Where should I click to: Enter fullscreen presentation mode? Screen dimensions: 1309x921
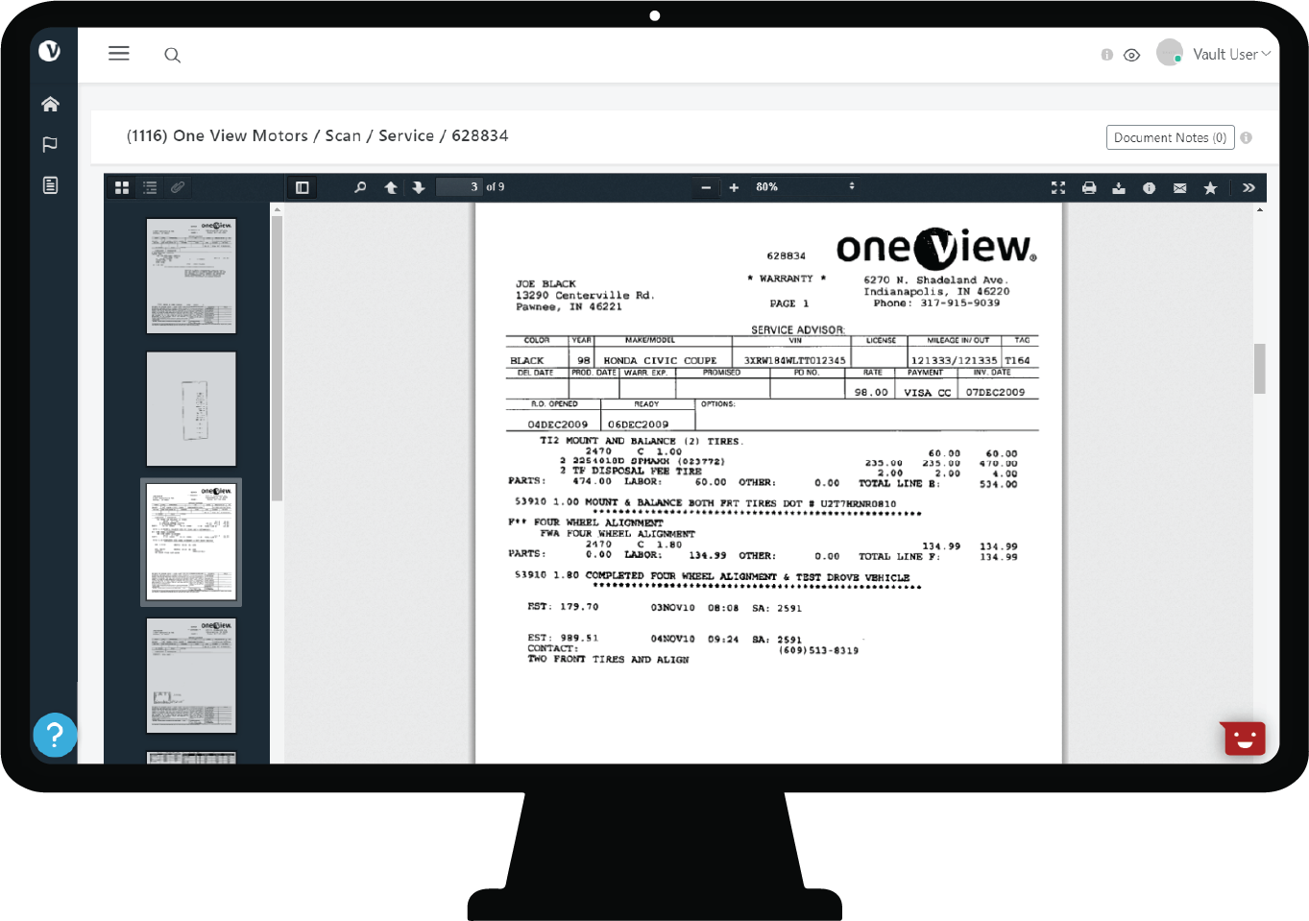point(1058,188)
